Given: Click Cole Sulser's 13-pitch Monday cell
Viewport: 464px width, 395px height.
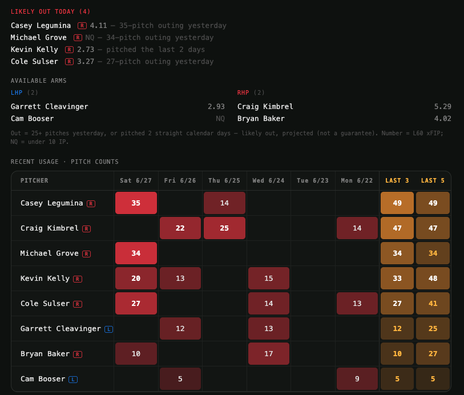Looking at the screenshot, I should tap(357, 304).
